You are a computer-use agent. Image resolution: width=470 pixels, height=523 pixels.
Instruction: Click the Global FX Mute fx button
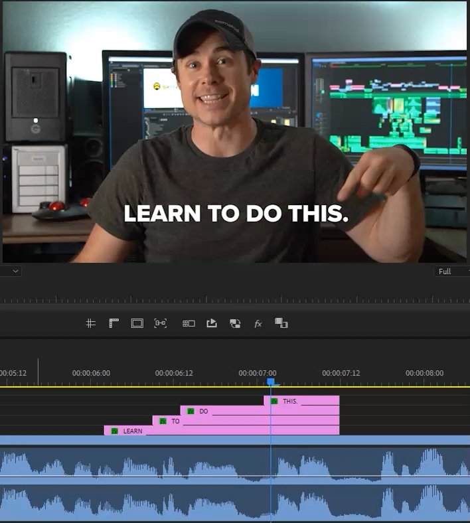coord(258,323)
